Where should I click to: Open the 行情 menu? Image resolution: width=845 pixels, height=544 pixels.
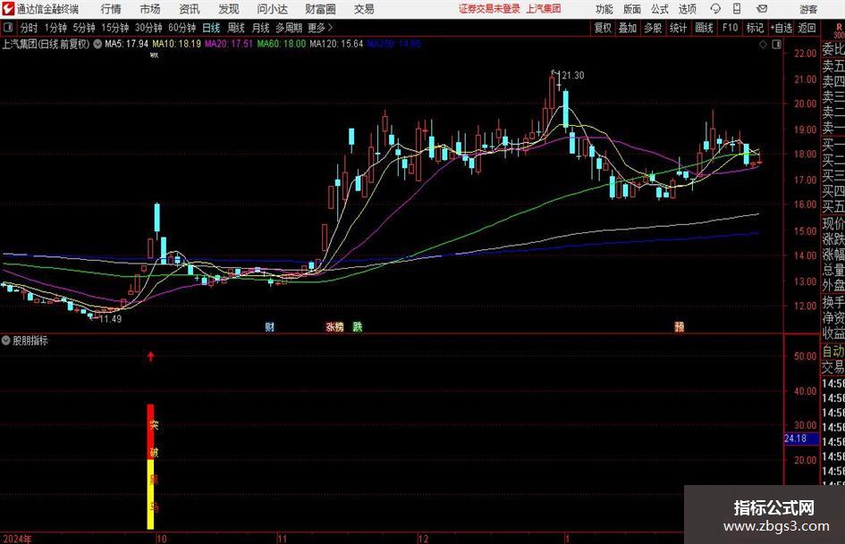111,9
